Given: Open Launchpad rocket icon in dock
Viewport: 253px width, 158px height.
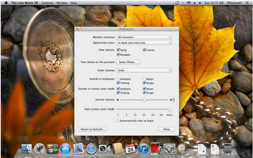Looking at the screenshot, I should coord(40,148).
